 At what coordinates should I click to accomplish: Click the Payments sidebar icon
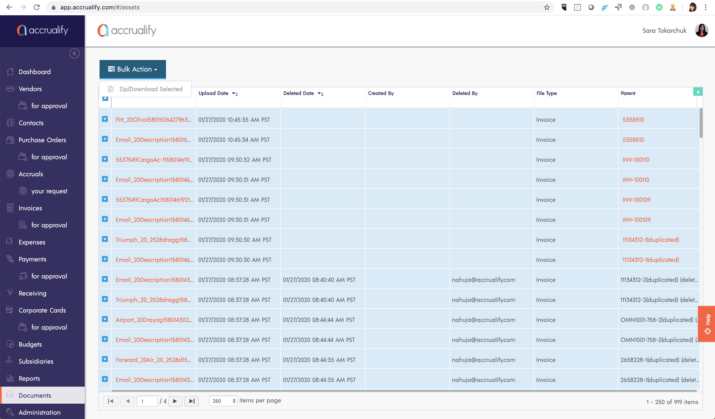coord(10,259)
